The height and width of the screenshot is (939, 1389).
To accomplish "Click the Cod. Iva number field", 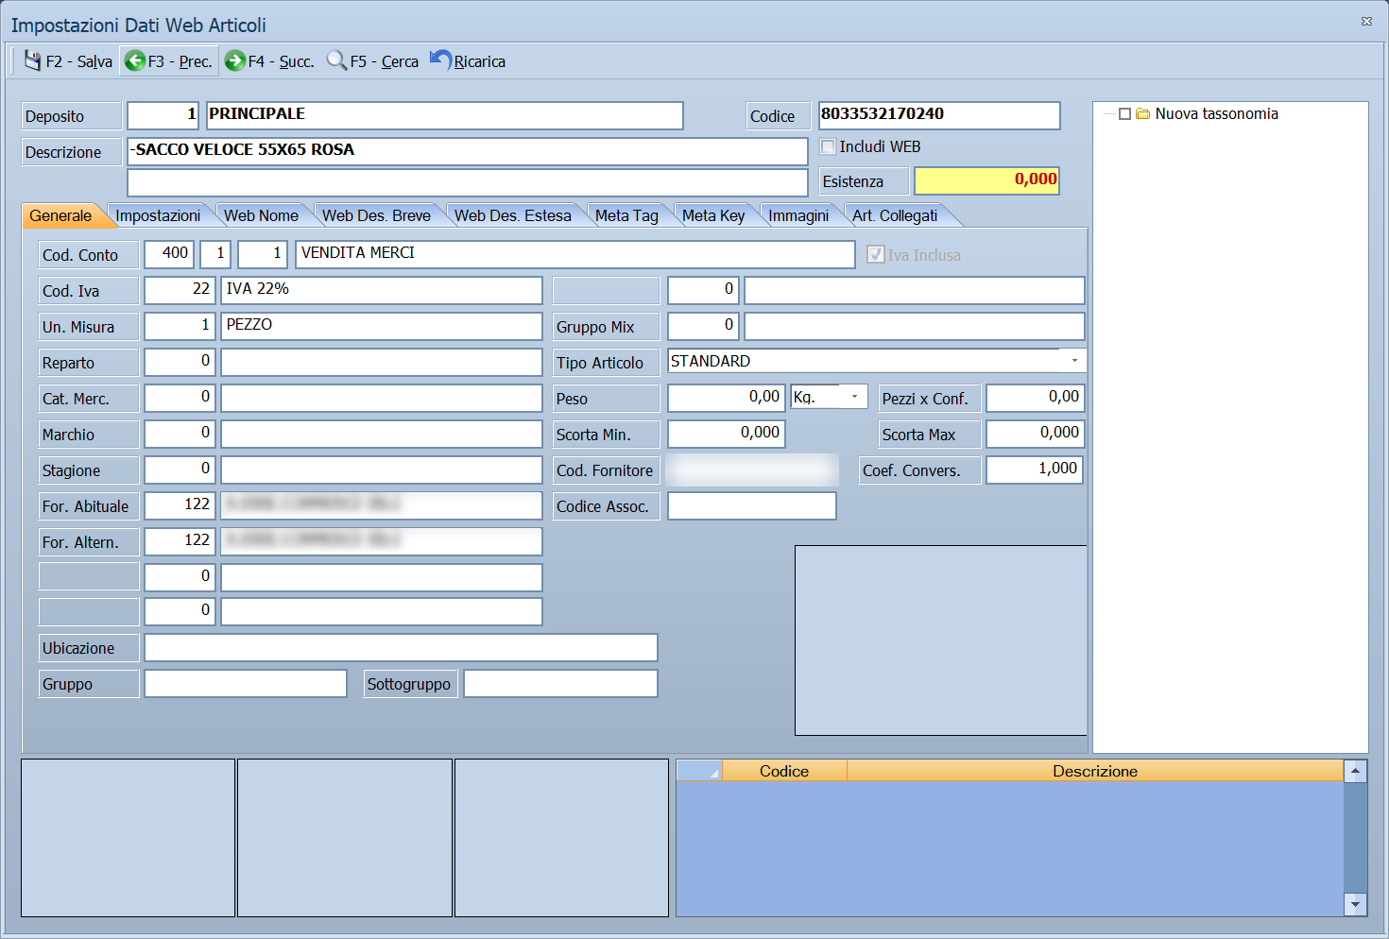I will (x=180, y=290).
